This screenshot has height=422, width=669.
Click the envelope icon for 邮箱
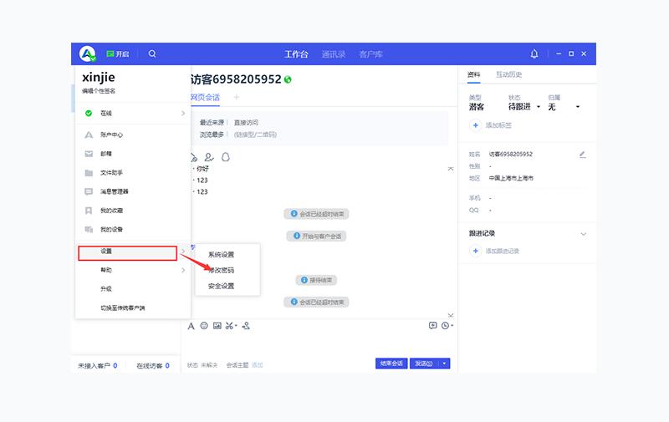point(89,154)
